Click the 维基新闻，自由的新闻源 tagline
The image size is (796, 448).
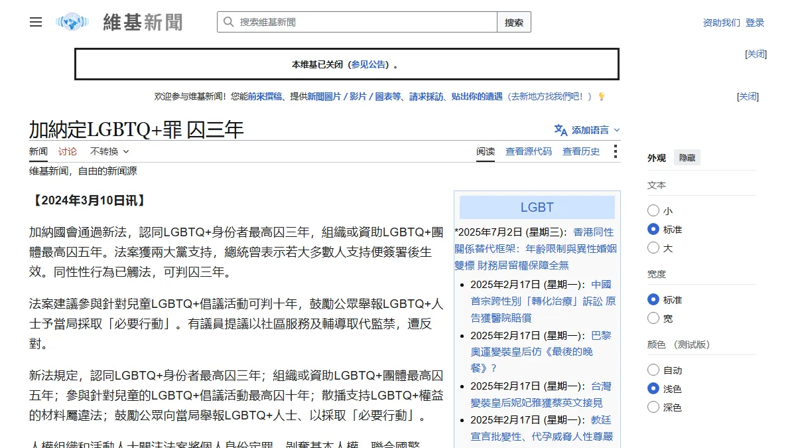pyautogui.click(x=83, y=171)
